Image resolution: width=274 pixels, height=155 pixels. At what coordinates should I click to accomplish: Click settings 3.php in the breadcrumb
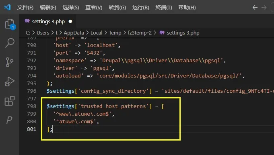pyautogui.click(x=183, y=33)
